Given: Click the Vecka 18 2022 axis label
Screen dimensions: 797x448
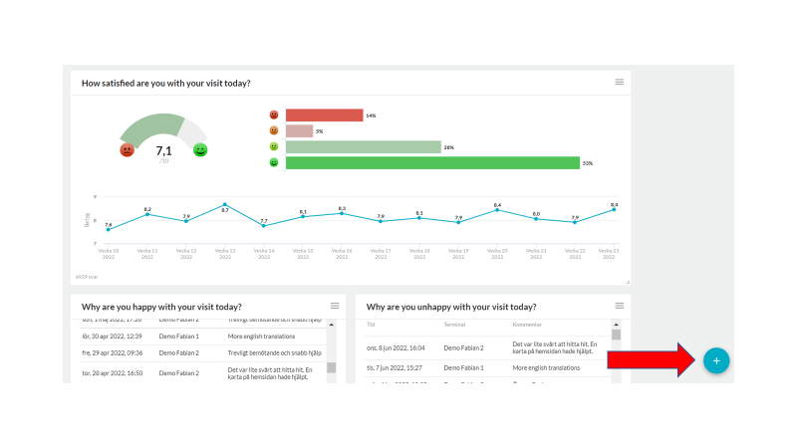Looking at the screenshot, I should (x=419, y=254).
